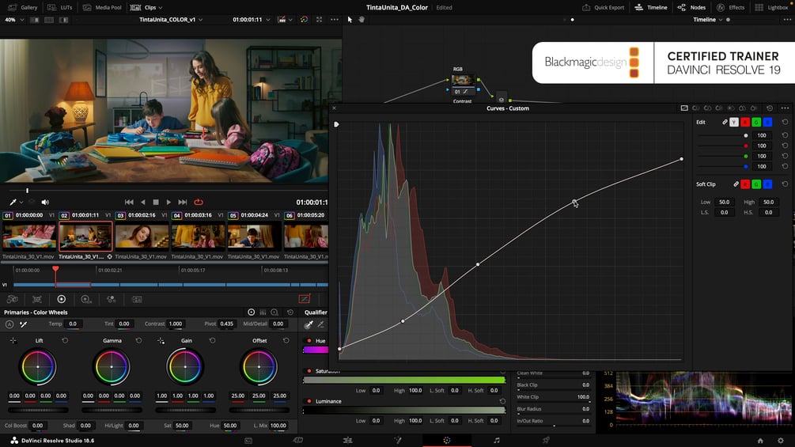Select clip 03 thumbnail in timeline

point(142,237)
